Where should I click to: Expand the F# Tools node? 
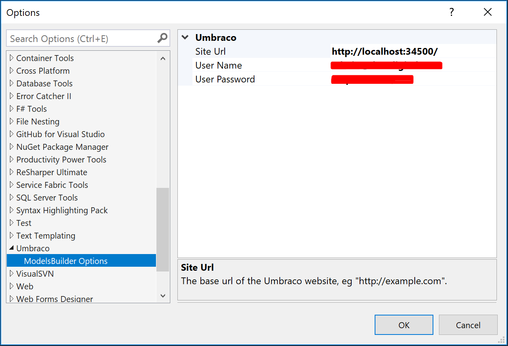12,109
